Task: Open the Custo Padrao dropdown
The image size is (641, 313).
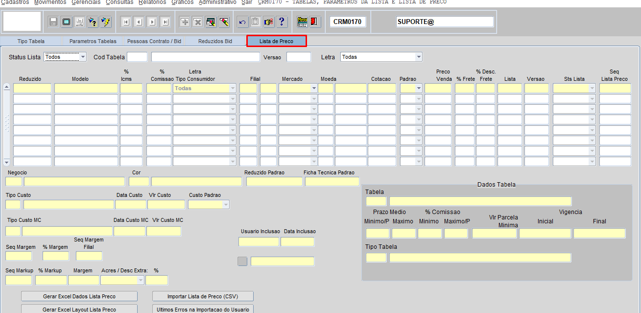Action: pyautogui.click(x=226, y=205)
